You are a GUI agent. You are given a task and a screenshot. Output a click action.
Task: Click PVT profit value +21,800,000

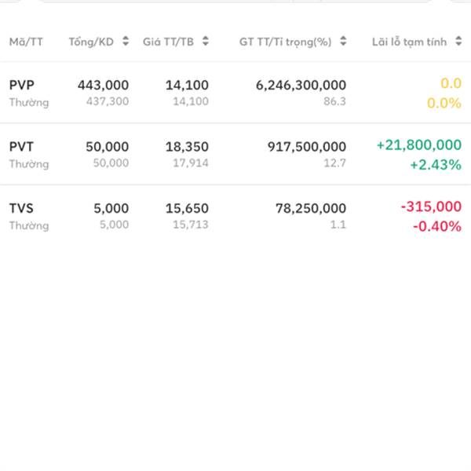click(x=418, y=145)
